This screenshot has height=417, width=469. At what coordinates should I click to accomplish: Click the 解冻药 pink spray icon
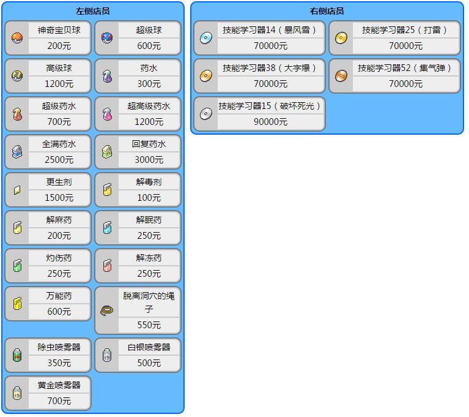[107, 266]
